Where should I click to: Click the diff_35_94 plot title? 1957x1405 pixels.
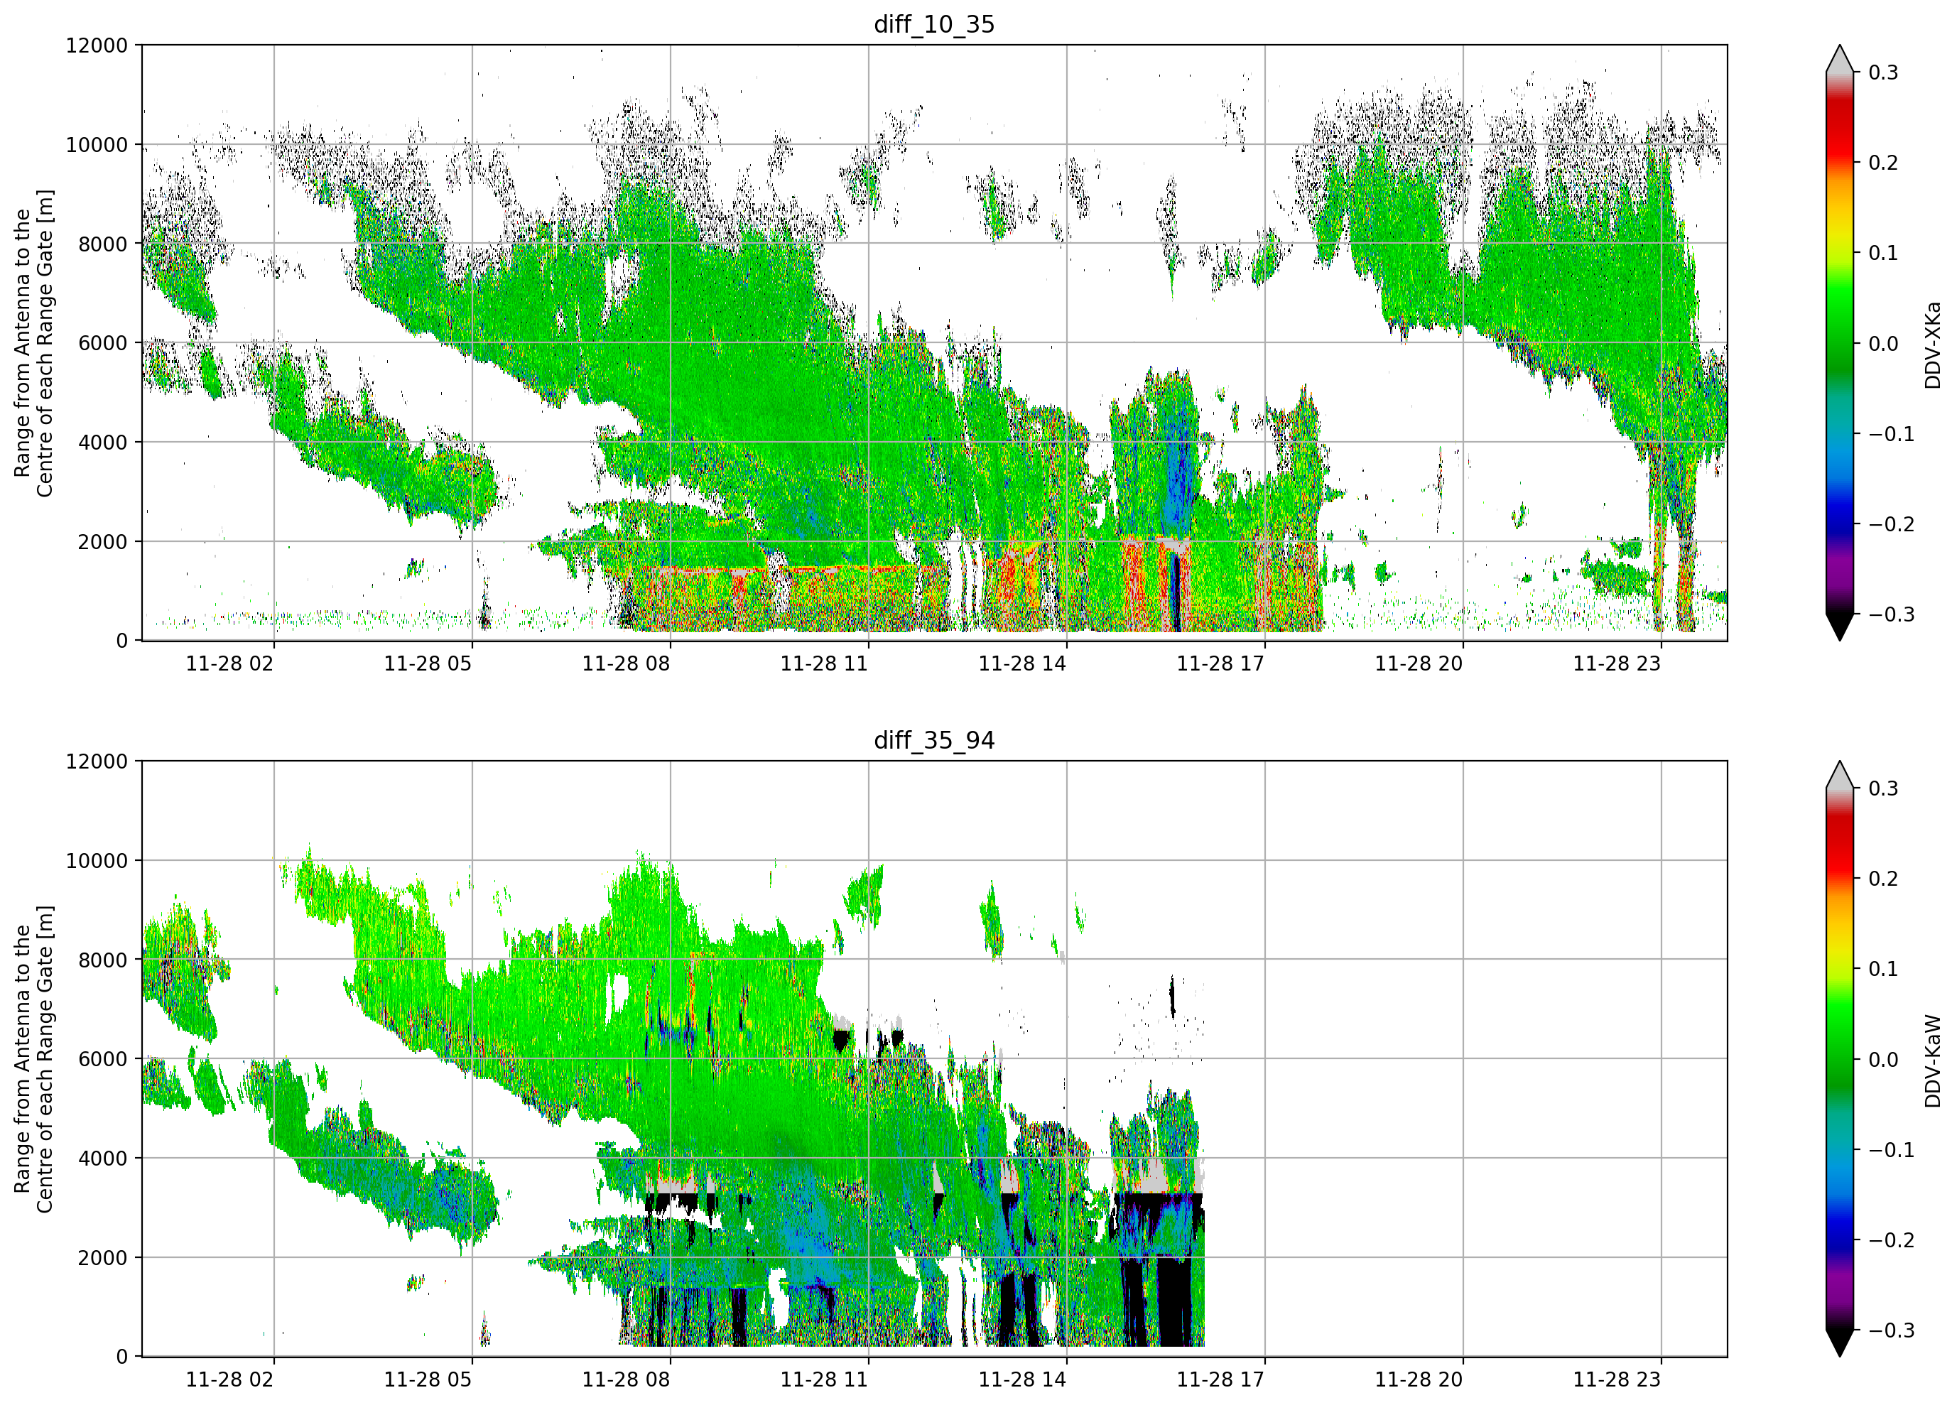[x=935, y=740]
